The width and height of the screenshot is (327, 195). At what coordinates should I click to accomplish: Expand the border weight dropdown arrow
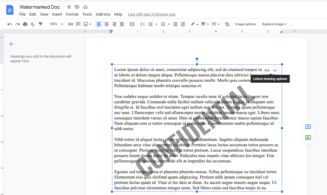tap(208, 24)
